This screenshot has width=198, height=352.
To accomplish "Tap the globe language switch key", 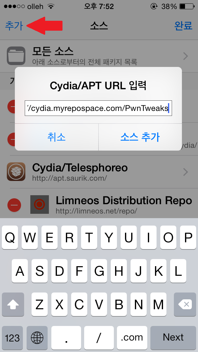I will (37, 337).
